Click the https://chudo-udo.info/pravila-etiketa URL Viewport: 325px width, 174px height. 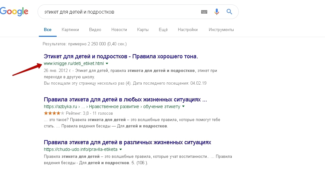point(81,149)
